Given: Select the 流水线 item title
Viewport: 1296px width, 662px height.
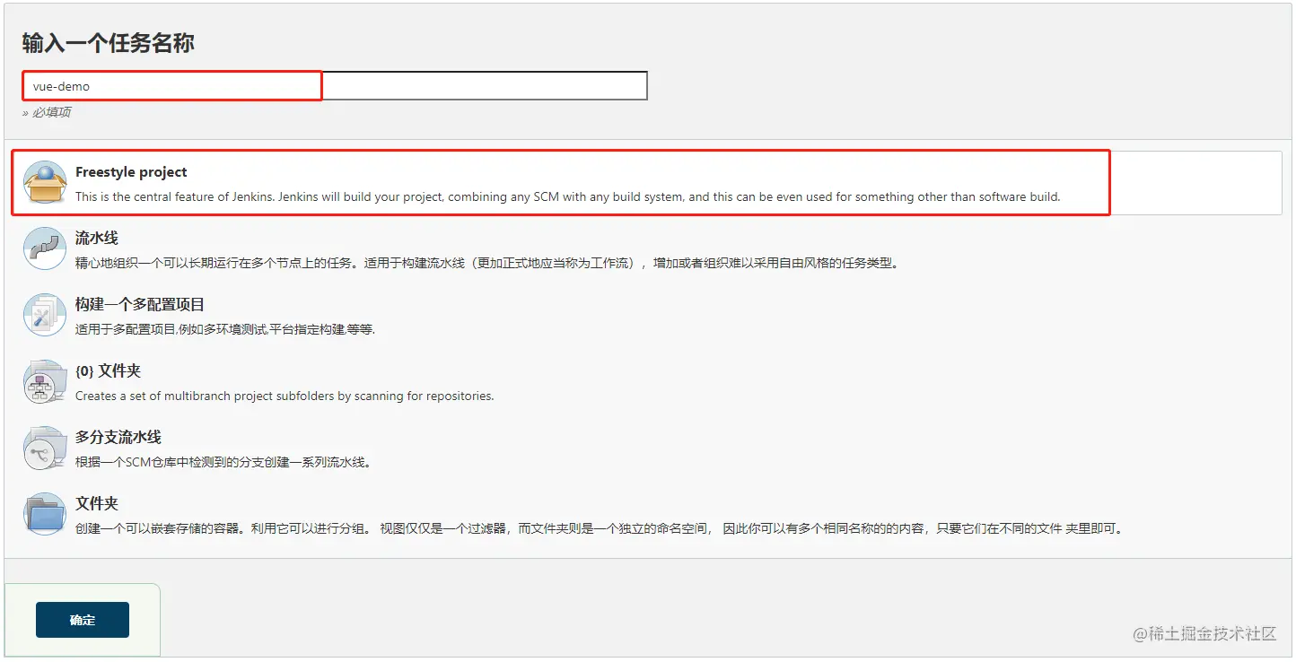Looking at the screenshot, I should coord(97,239).
